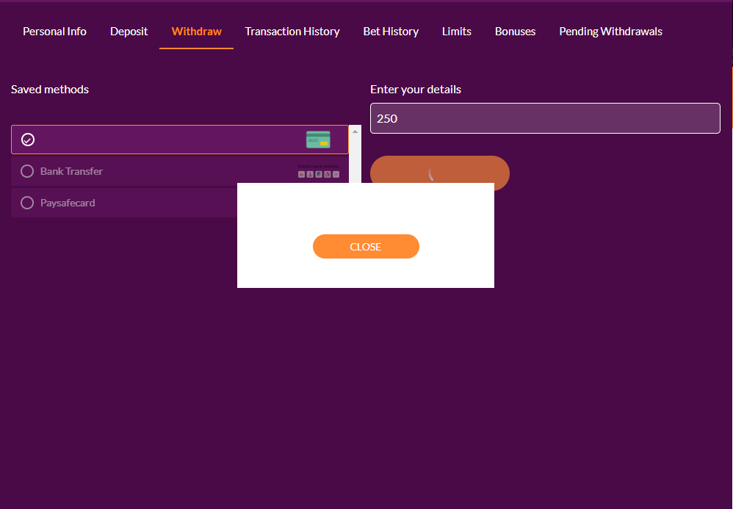View the Bet History tab
733x509 pixels.
click(x=391, y=32)
